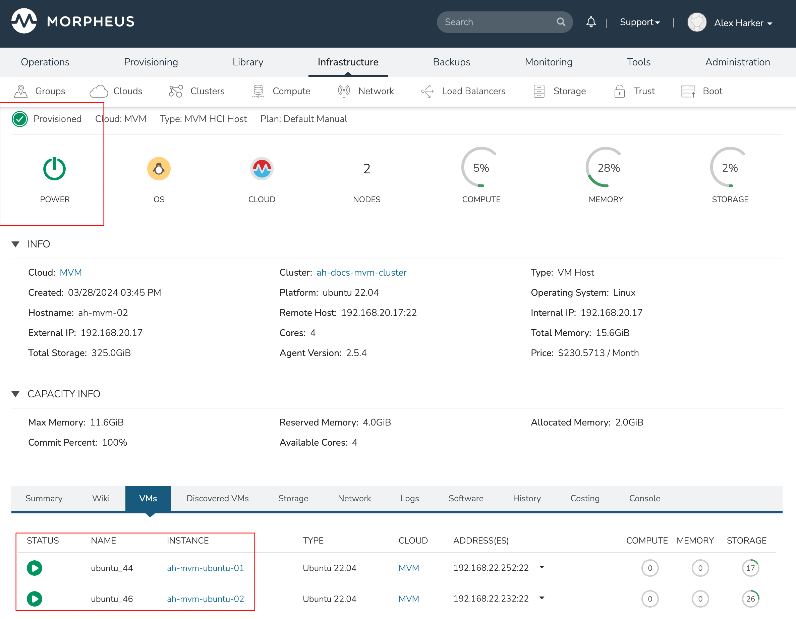Screen dimensions: 796x619
Task: Click the Load Balancers icon
Action: coord(427,91)
